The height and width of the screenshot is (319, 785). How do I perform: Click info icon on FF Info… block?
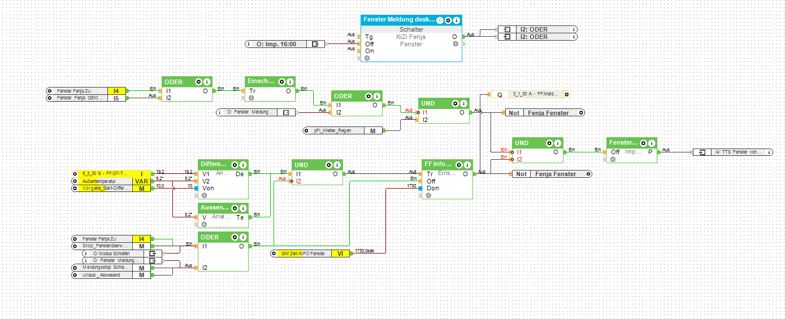[x=467, y=164]
